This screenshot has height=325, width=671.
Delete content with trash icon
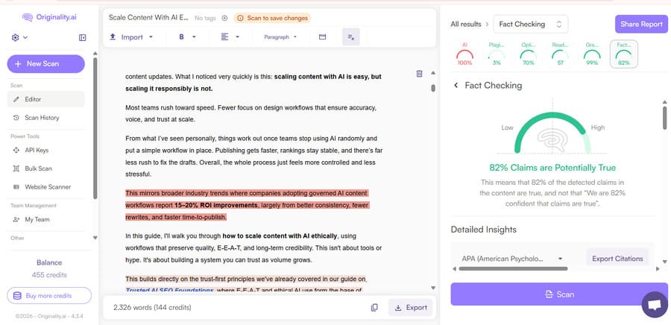coord(419,74)
